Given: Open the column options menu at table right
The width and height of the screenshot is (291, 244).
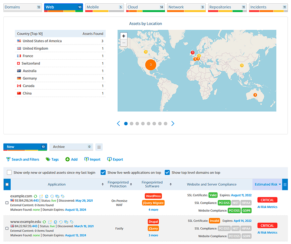Looking at the screenshot, I should 285,184.
